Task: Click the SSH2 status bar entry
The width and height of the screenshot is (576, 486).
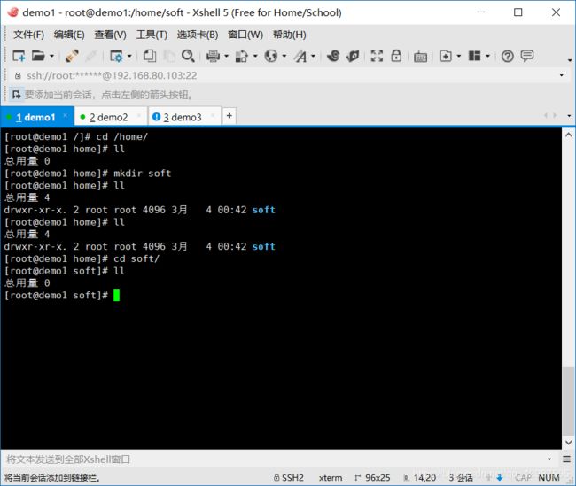Action: [289, 477]
